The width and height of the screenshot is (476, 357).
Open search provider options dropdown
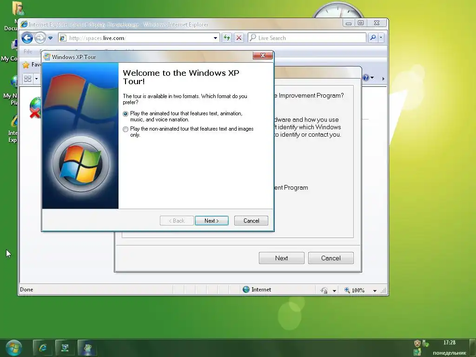coord(381,38)
